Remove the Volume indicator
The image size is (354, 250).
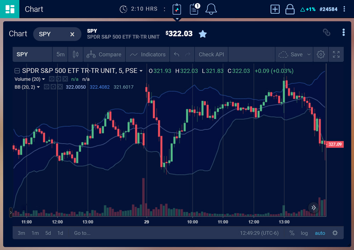65,79
